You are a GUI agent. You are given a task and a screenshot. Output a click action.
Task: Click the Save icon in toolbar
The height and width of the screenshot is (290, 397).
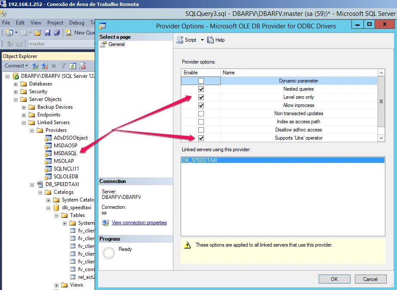(x=47, y=33)
